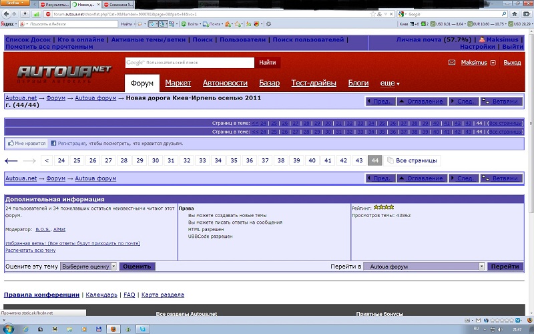Click the Windows Start button
The width and height of the screenshot is (534, 334).
coord(9,329)
